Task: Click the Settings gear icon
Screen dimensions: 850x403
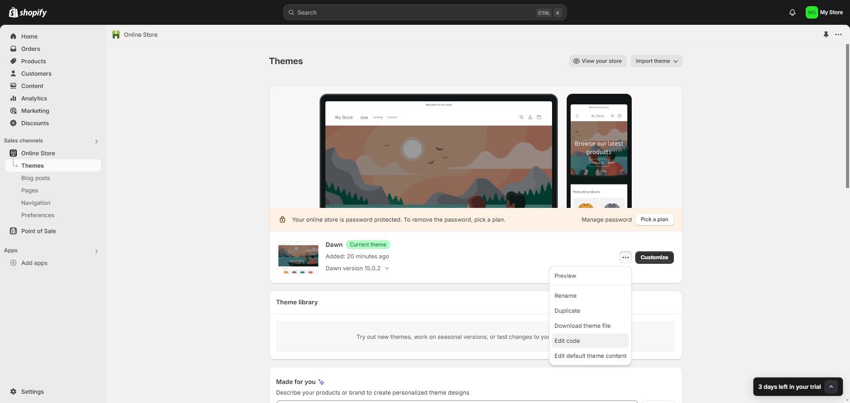Action: coord(13,391)
